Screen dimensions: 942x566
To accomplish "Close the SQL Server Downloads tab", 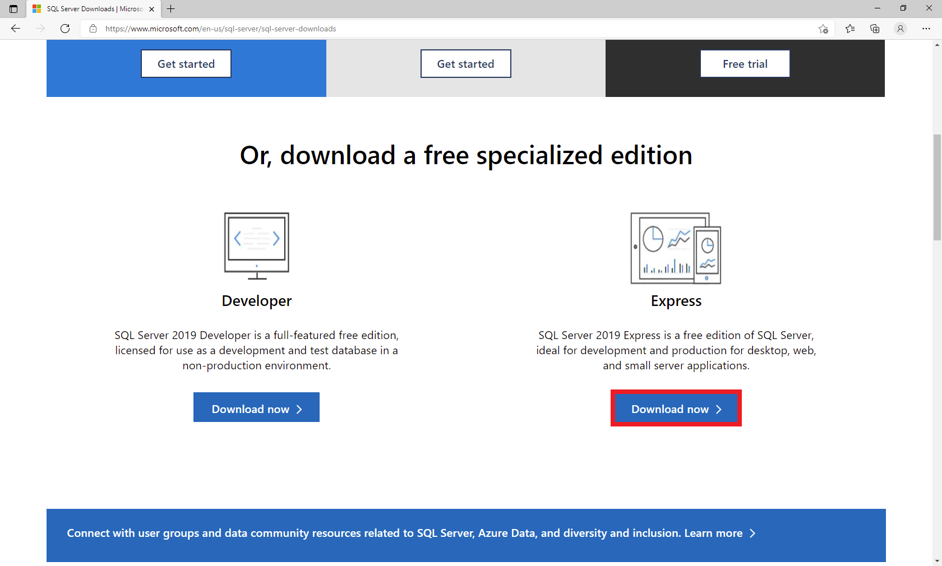I will click(x=151, y=9).
